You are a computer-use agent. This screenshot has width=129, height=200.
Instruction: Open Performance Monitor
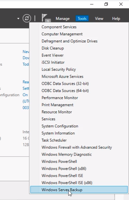tap(79, 98)
